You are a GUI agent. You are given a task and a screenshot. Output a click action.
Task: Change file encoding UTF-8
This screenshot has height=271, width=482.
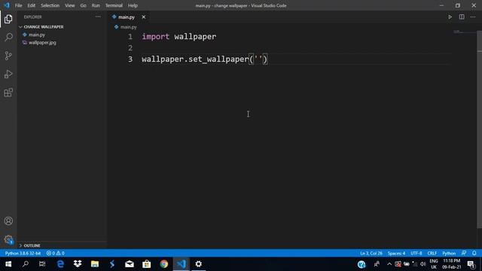click(416, 253)
